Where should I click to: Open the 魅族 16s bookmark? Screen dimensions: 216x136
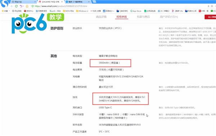177,11
